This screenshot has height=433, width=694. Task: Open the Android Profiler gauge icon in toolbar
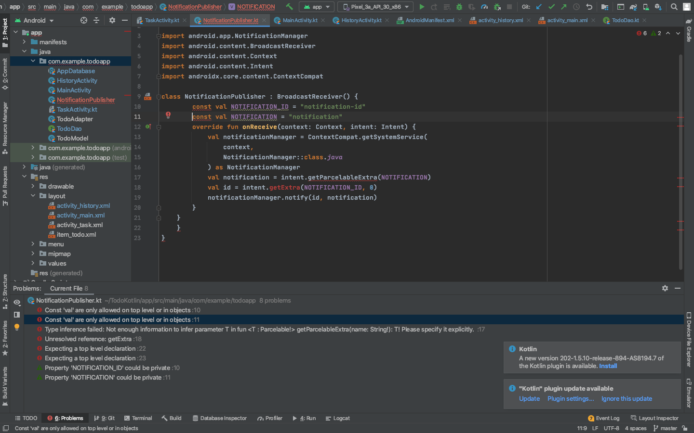click(484, 7)
